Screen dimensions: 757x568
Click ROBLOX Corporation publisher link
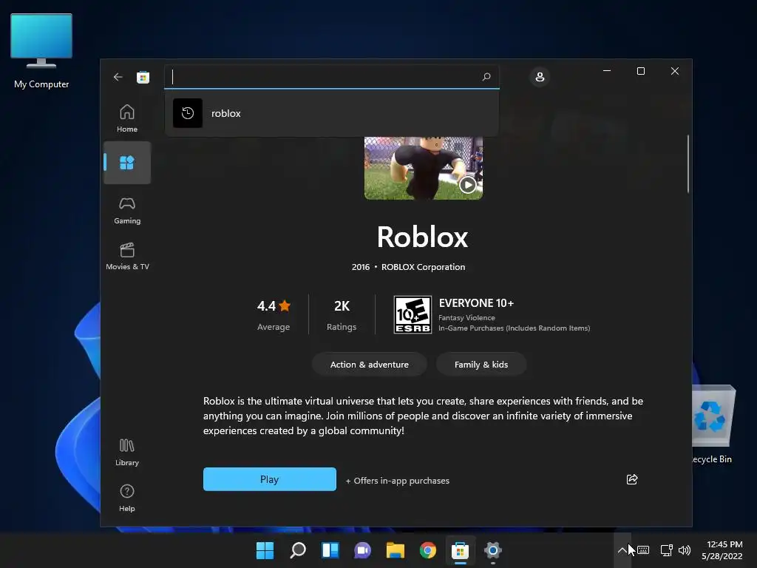coord(423,266)
